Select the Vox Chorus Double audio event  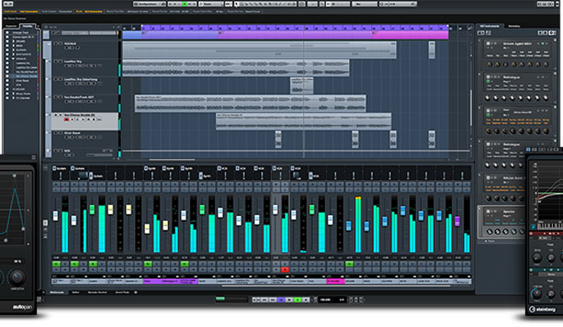tap(304, 121)
